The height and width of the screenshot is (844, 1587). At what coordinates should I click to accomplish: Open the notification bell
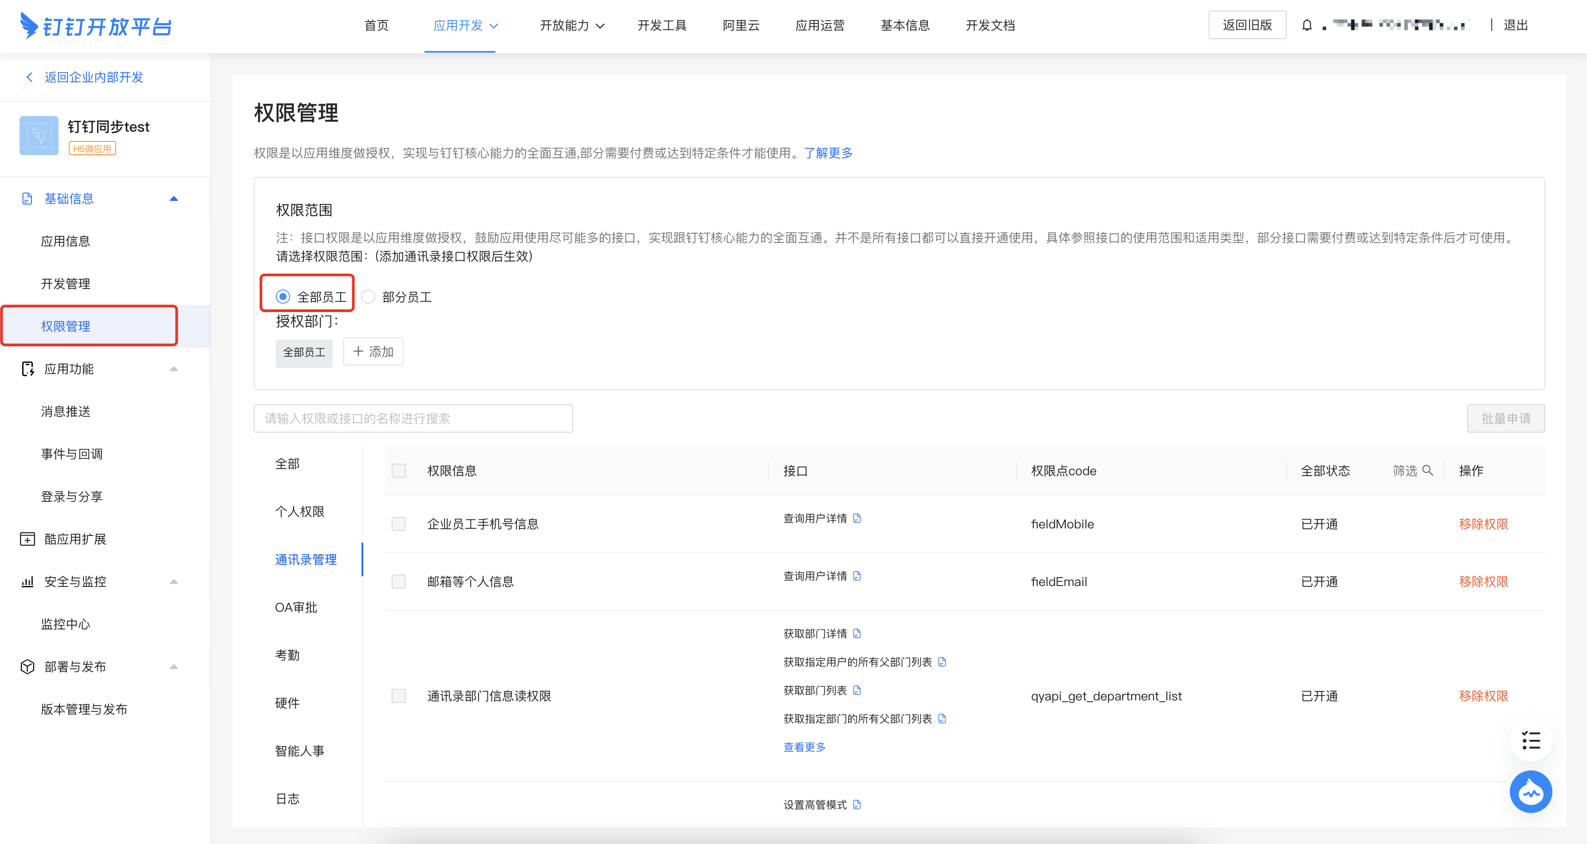[x=1307, y=25]
